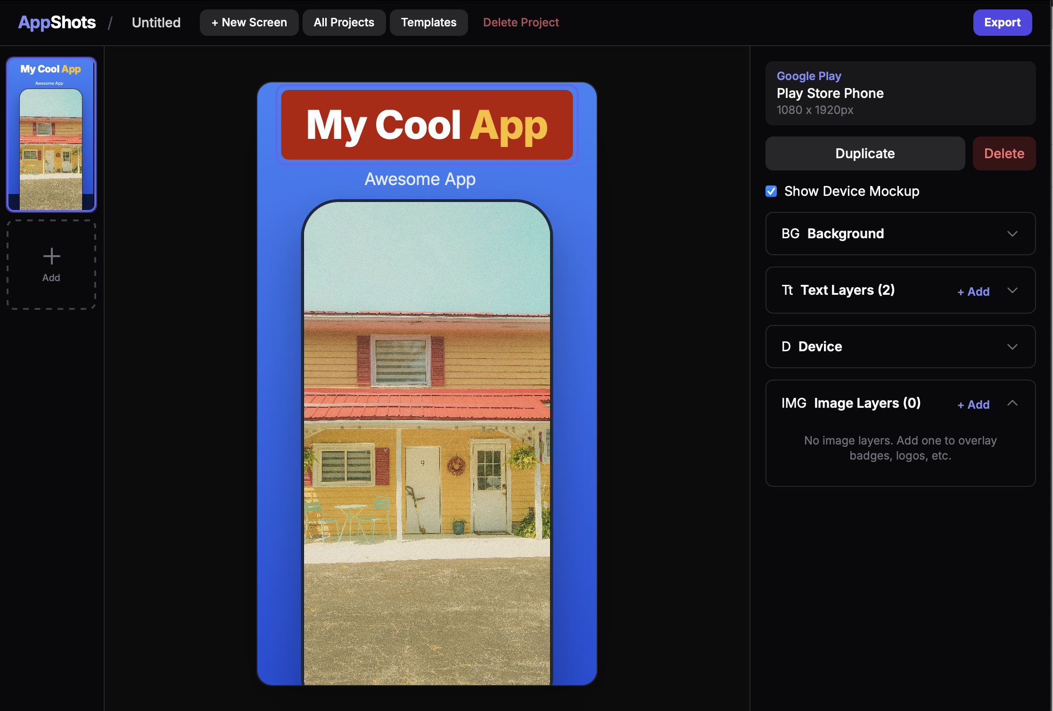
Task: Expand the Background section
Action: (x=1013, y=234)
